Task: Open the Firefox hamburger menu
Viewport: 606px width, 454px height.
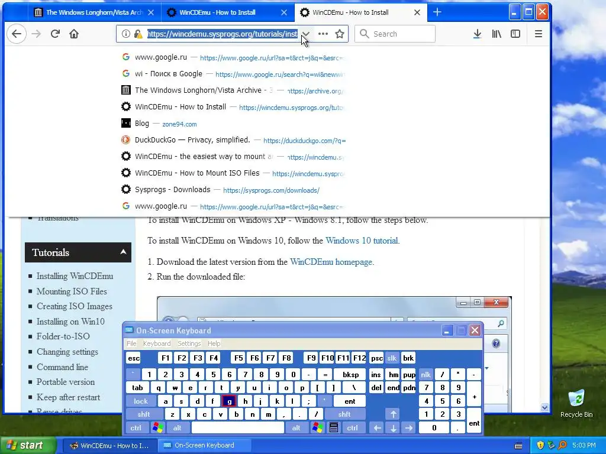Action: [539, 34]
